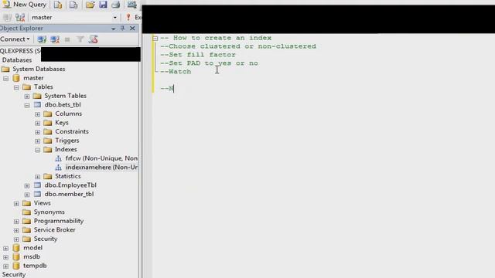Expand the dbo.member_tbl table node

point(27,195)
